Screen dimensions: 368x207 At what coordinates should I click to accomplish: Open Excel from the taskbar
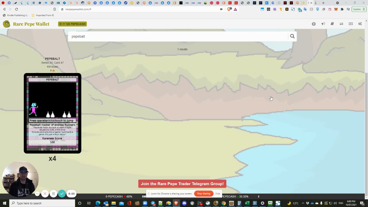point(247,203)
